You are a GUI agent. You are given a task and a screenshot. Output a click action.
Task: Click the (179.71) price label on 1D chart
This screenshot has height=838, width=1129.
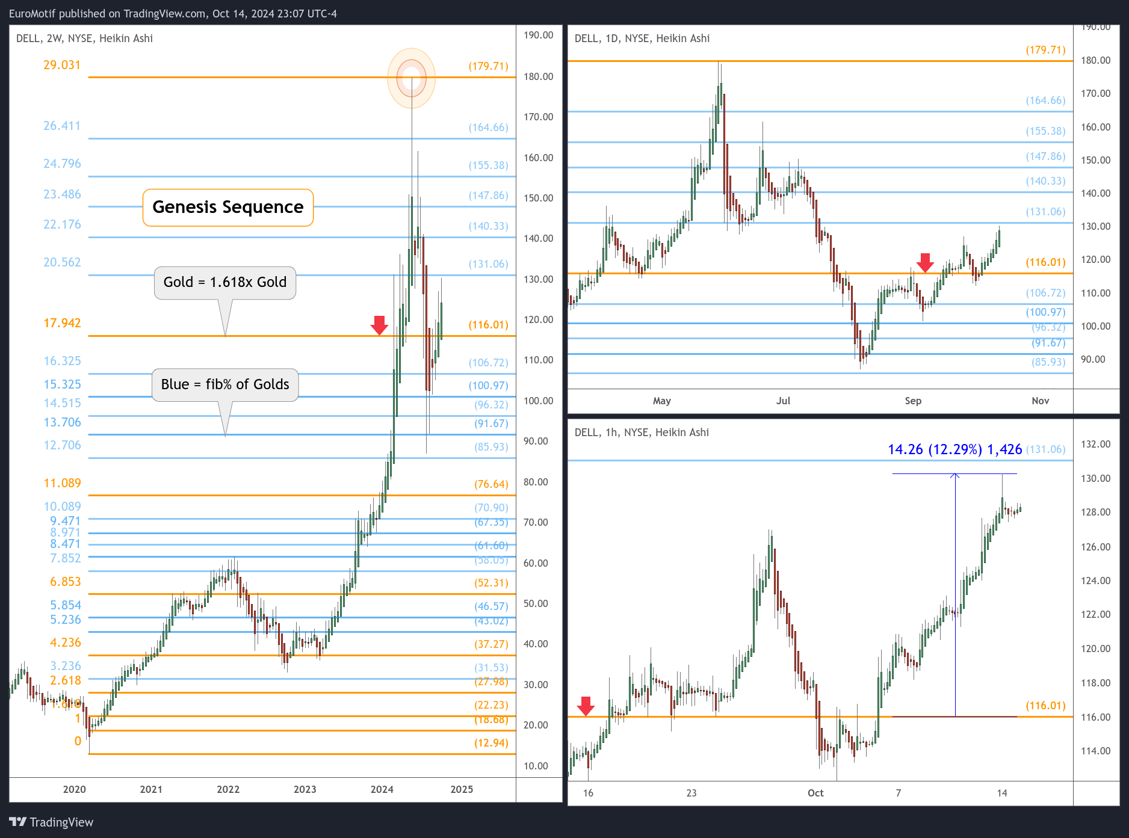pos(1046,50)
